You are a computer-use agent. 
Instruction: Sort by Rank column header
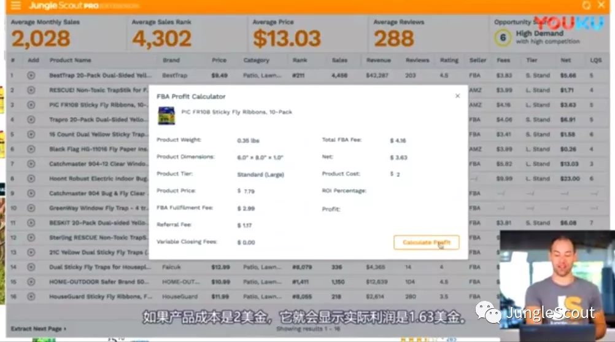click(300, 60)
